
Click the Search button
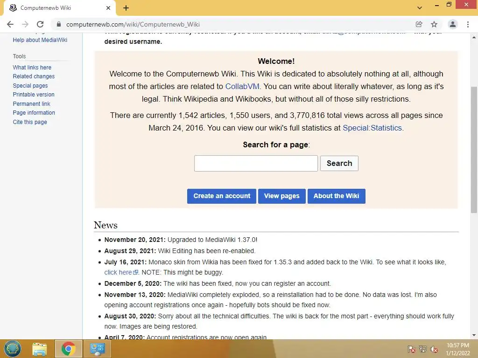click(x=339, y=164)
